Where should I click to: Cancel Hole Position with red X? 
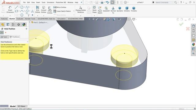(x=6, y=33)
